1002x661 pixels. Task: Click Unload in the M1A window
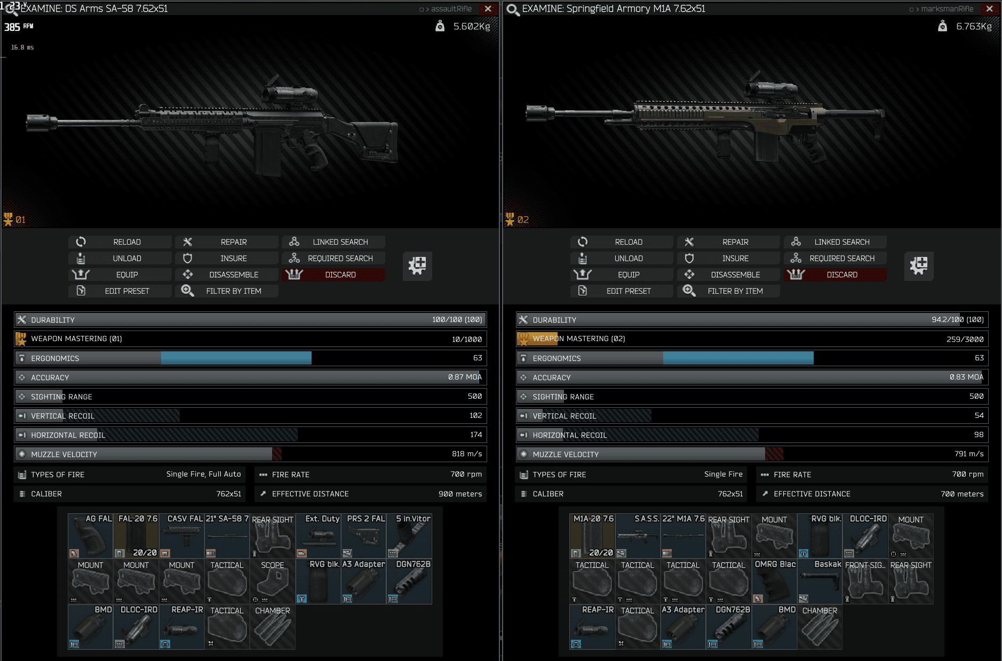pos(622,259)
